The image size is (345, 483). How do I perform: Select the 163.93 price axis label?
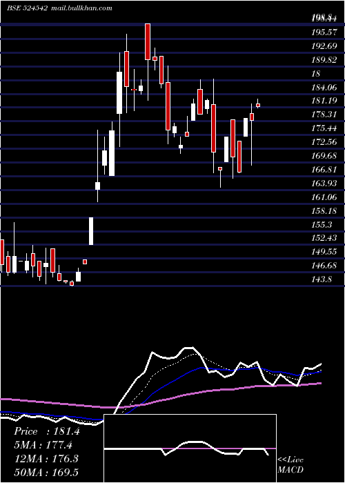coord(324,183)
